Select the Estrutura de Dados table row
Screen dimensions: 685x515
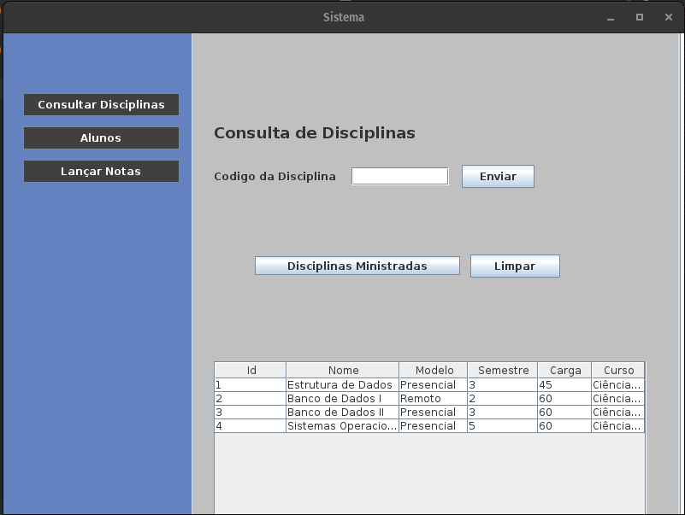(x=342, y=384)
